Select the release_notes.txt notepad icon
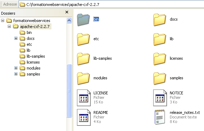This screenshot has width=204, height=131. (160, 117)
